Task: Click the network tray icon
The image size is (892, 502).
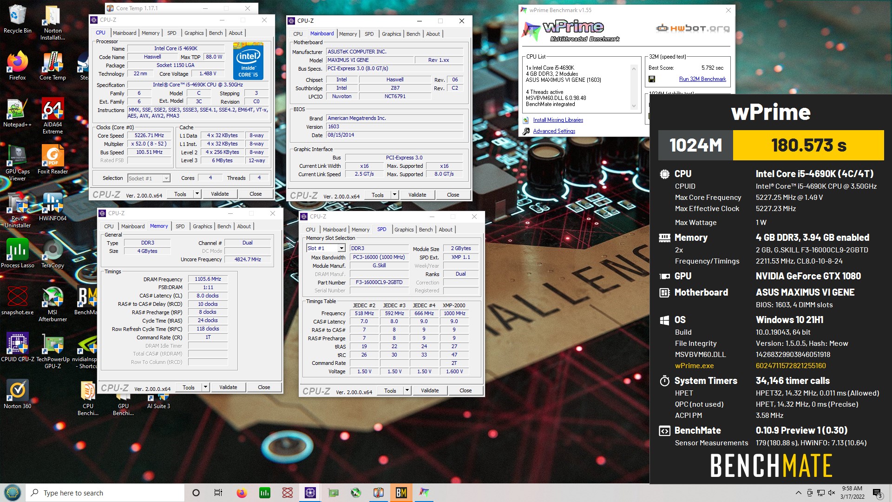Action: pos(821,493)
